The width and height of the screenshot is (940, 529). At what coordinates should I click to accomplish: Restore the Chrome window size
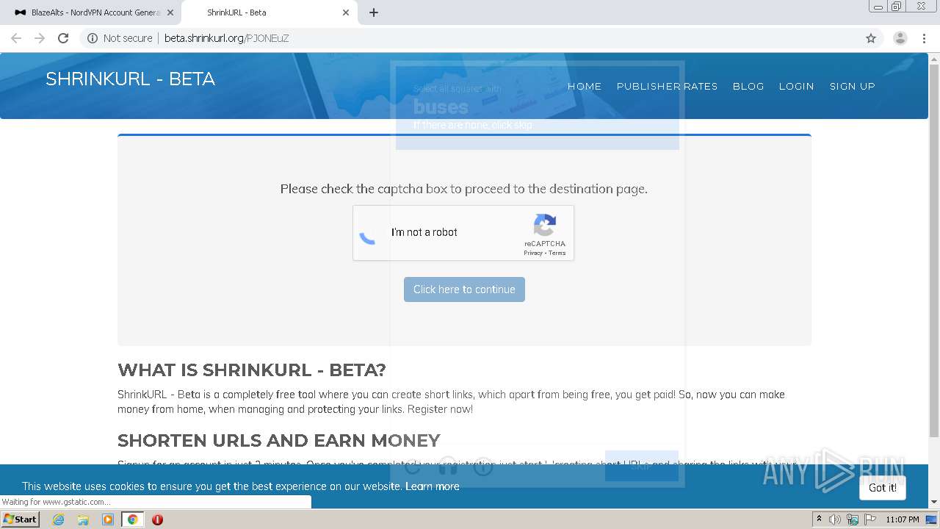pos(897,7)
